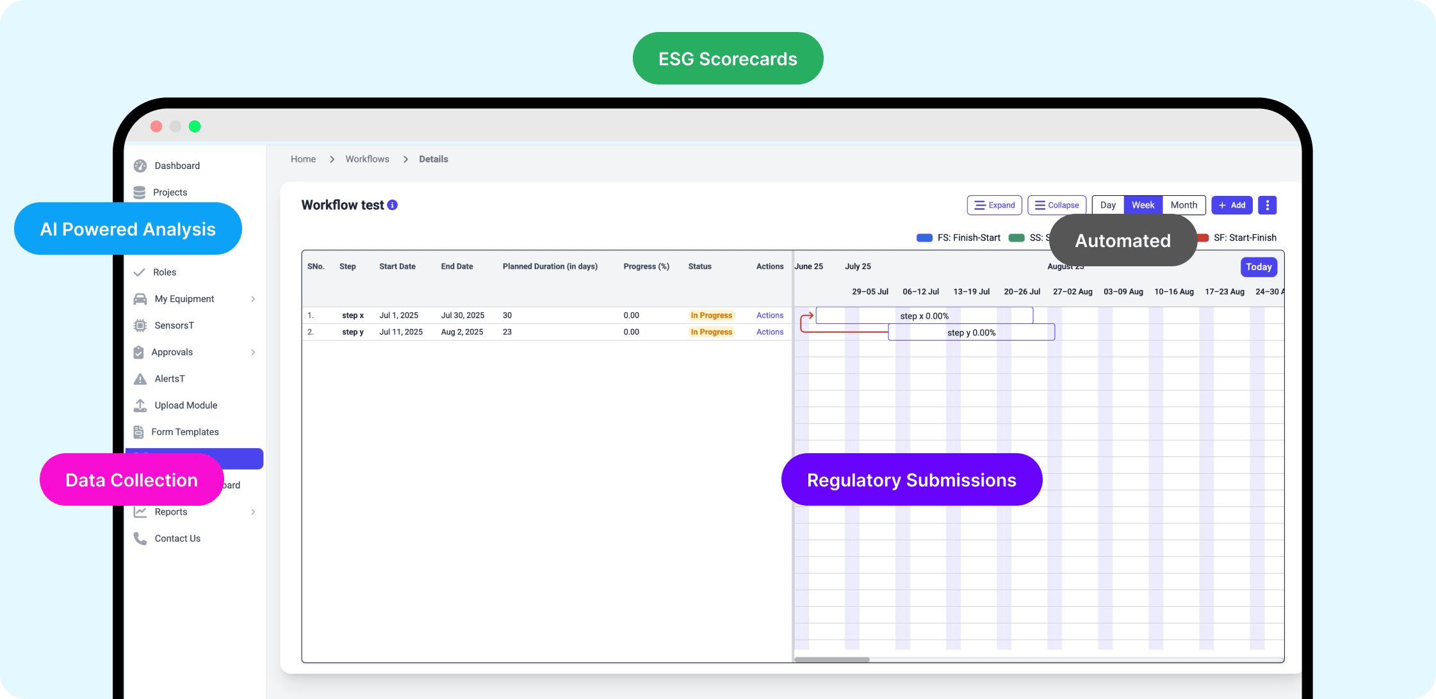Jump to Today in the Gantt chart
Screen dimensions: 1436x699
pos(1259,267)
